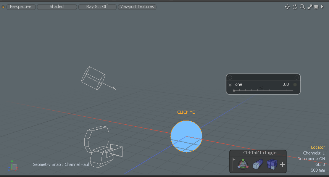Viewport: 329px width, 177px height.
Task: Maximize the viewport with the expand arrows icon
Action: 310,7
